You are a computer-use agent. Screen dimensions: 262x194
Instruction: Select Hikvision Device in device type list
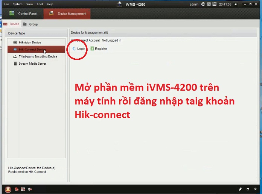click(x=30, y=42)
